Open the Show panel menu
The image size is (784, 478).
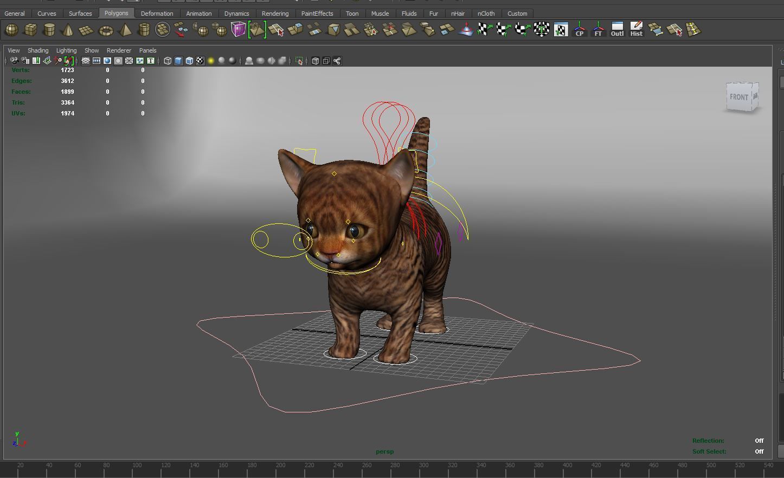pos(92,50)
